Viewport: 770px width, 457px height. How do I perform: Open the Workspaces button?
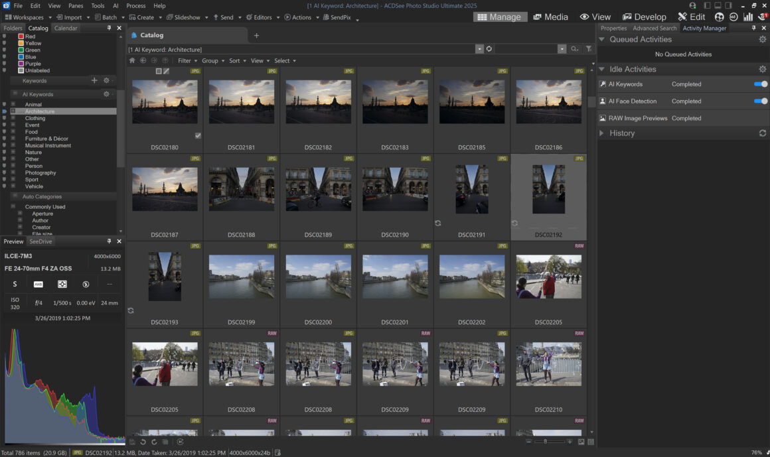(25, 17)
